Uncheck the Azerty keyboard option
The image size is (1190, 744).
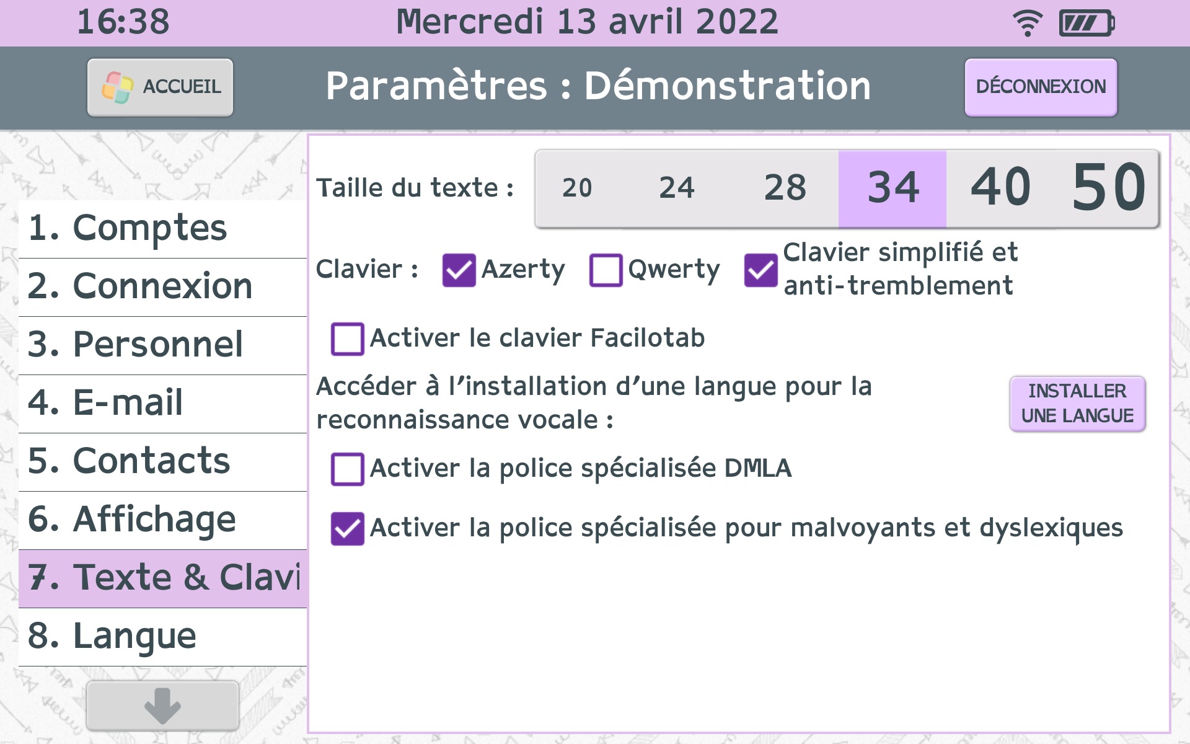[459, 270]
